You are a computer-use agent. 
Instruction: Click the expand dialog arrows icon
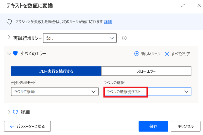(x=183, y=5)
